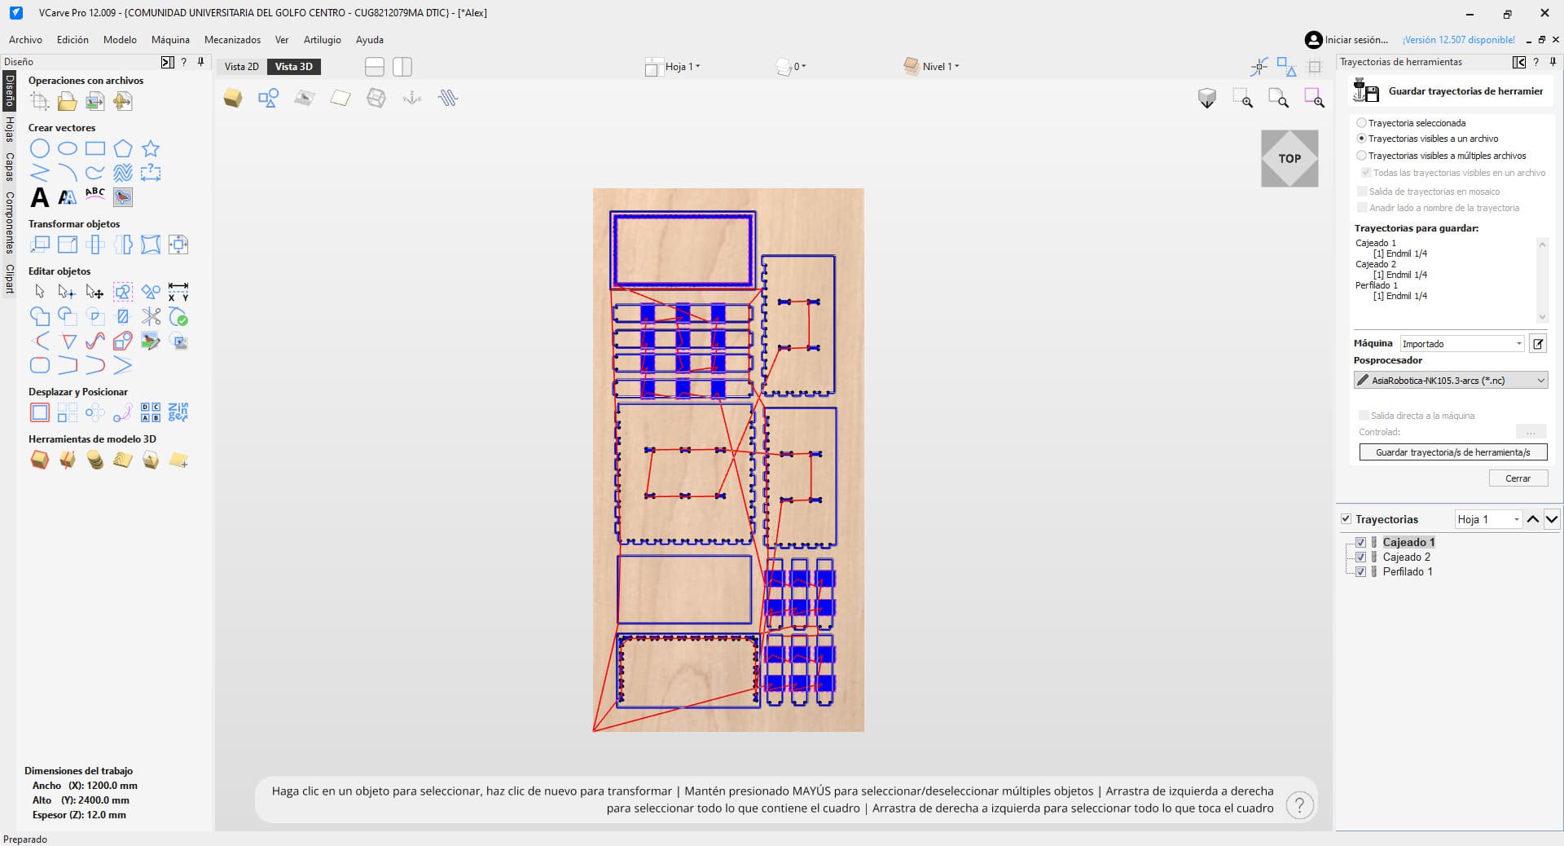Open the Text on Curve tool
This screenshot has height=846, width=1564.
tap(95, 196)
